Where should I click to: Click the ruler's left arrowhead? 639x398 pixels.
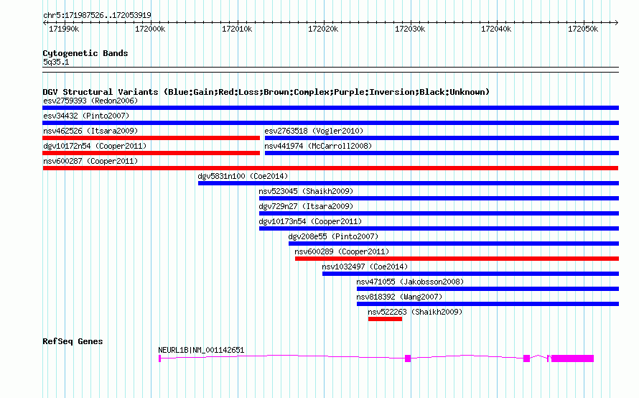point(45,22)
